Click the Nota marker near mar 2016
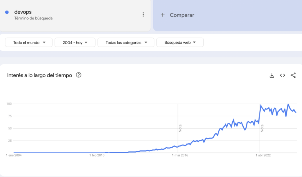This screenshot has height=177, width=302. pyautogui.click(x=180, y=128)
